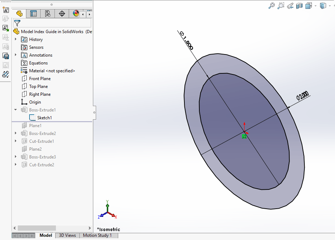Expand the History folder
Screen dimensions: 335x240
tap(15, 39)
